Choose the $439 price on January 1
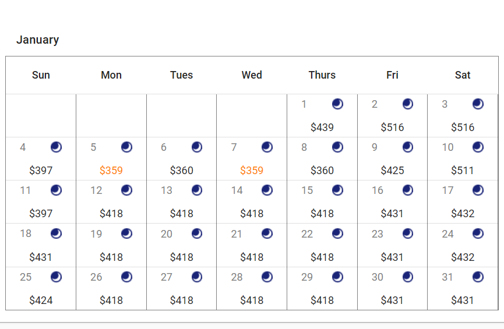This screenshot has height=329, width=504. tap(322, 128)
